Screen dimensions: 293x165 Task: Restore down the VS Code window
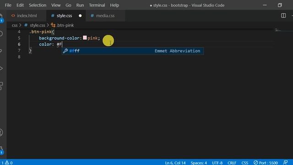(x=280, y=5)
